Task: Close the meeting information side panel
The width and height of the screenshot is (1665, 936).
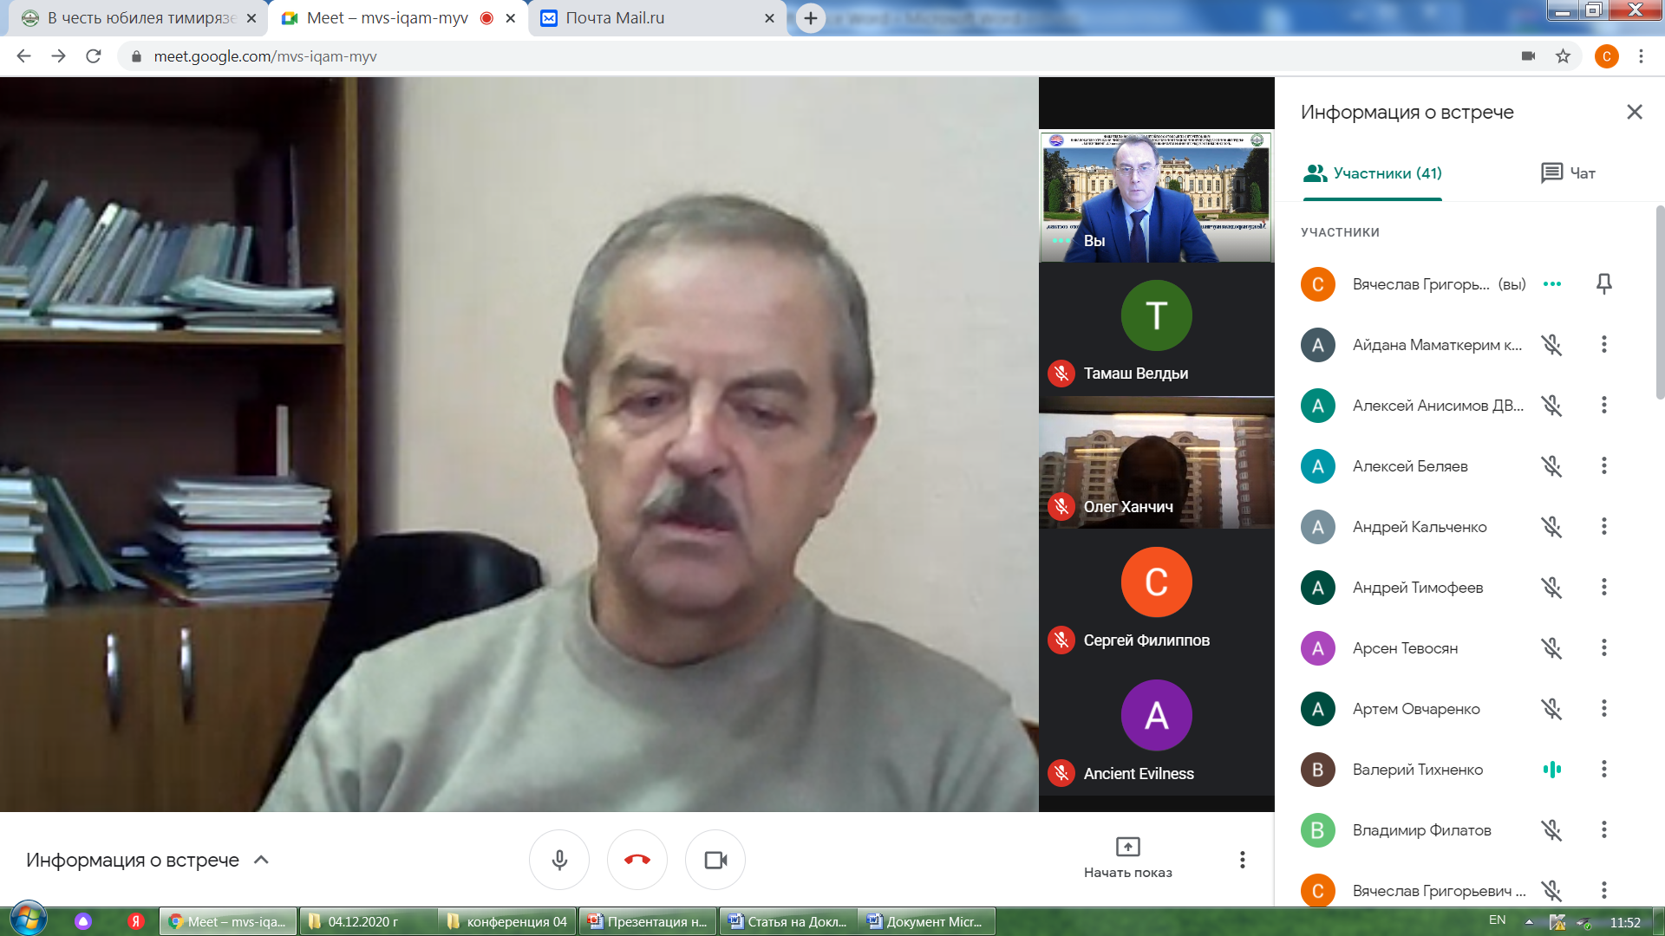Action: [x=1634, y=112]
